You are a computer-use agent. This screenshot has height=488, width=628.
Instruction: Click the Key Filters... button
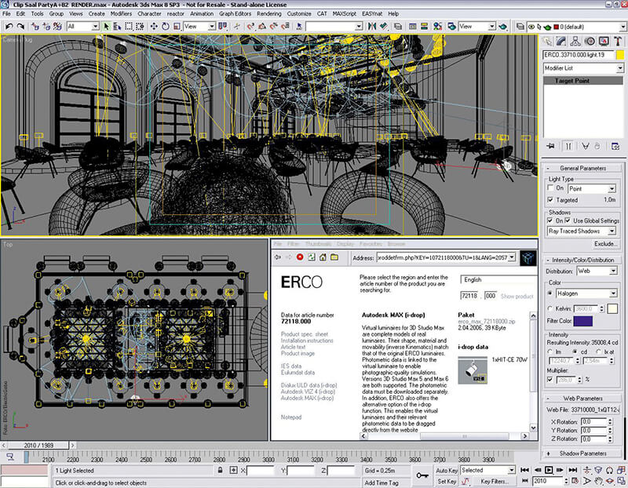point(494,481)
